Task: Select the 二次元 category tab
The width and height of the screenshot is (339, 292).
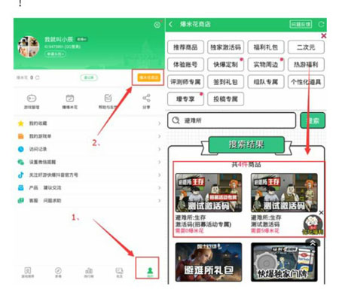Action: pos(306,47)
